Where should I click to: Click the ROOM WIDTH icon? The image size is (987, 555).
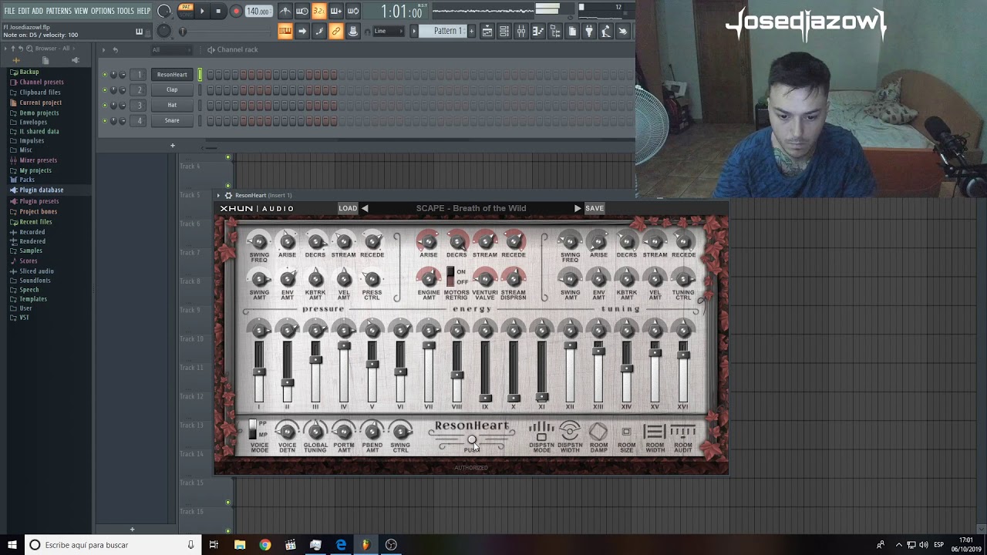(x=655, y=432)
